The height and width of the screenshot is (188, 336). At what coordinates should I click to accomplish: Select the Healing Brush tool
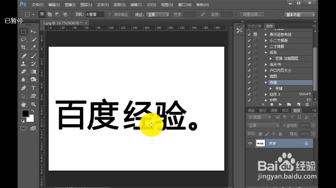(24, 56)
